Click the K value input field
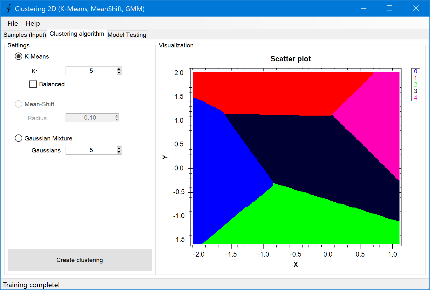Viewport: 430px width, 290px height. pyautogui.click(x=91, y=71)
